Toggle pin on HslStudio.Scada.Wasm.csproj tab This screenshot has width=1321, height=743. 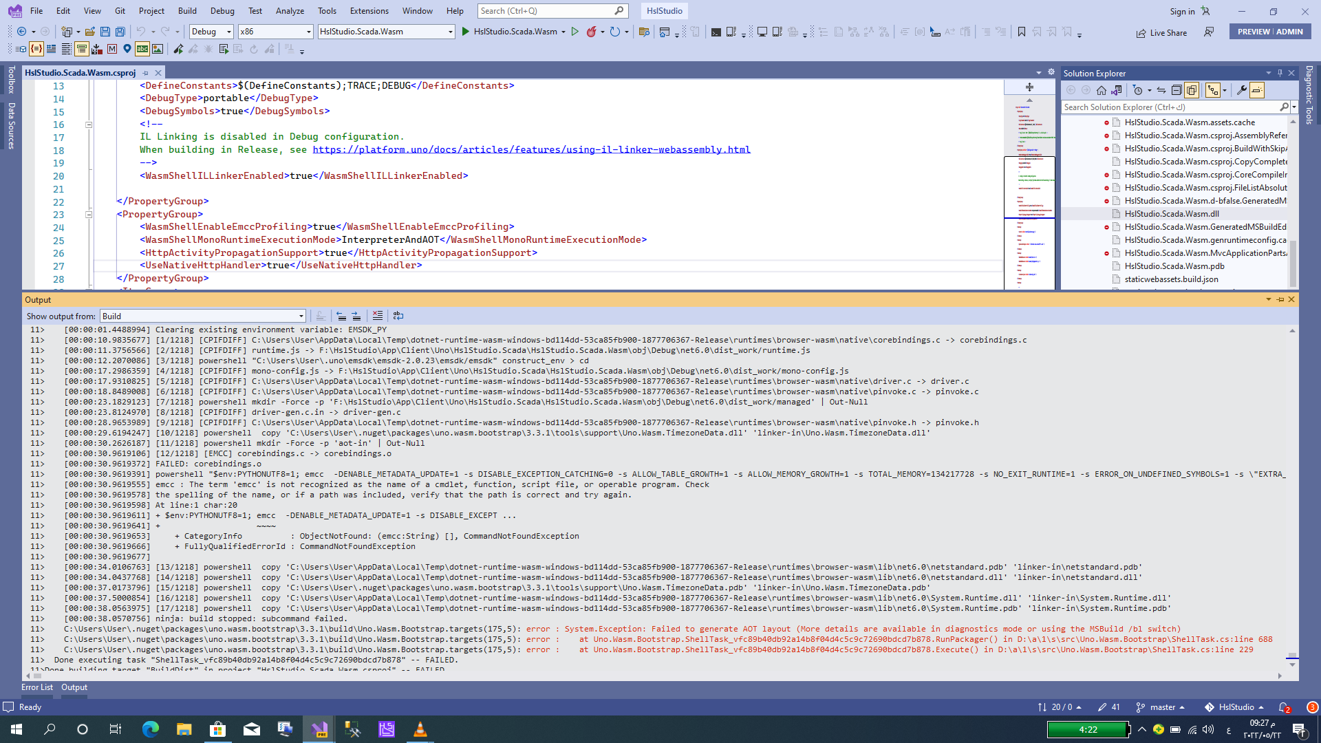[145, 73]
